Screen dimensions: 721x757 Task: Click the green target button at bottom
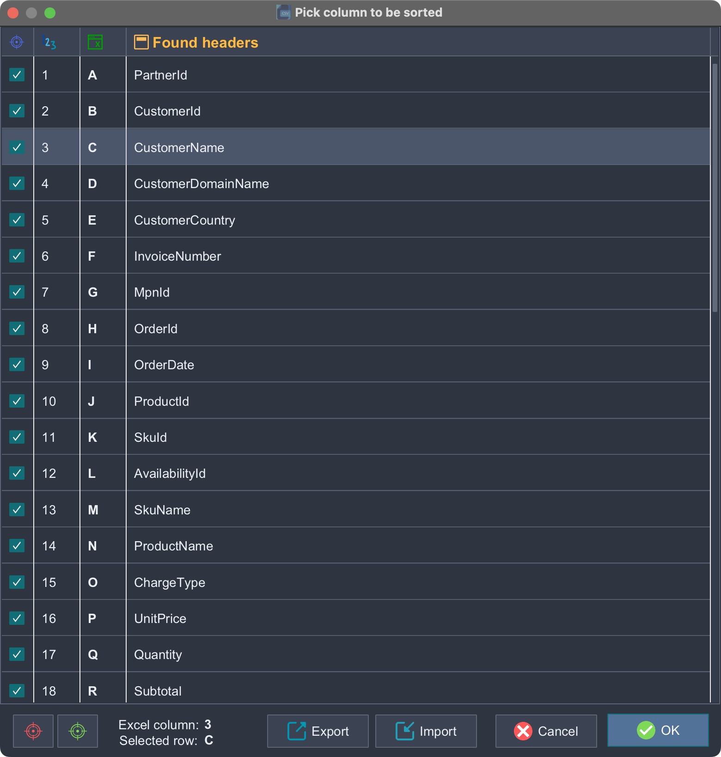78,731
